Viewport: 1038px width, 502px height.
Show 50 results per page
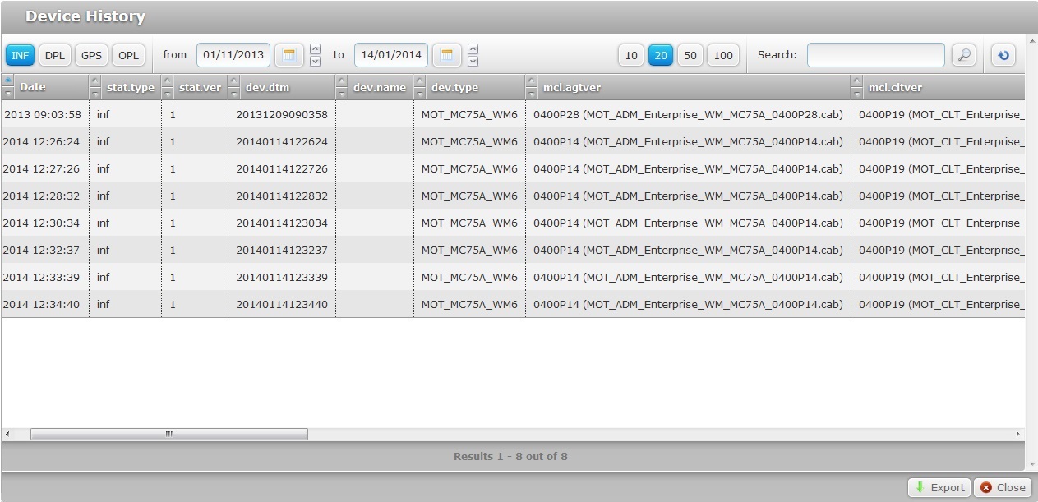pos(690,55)
